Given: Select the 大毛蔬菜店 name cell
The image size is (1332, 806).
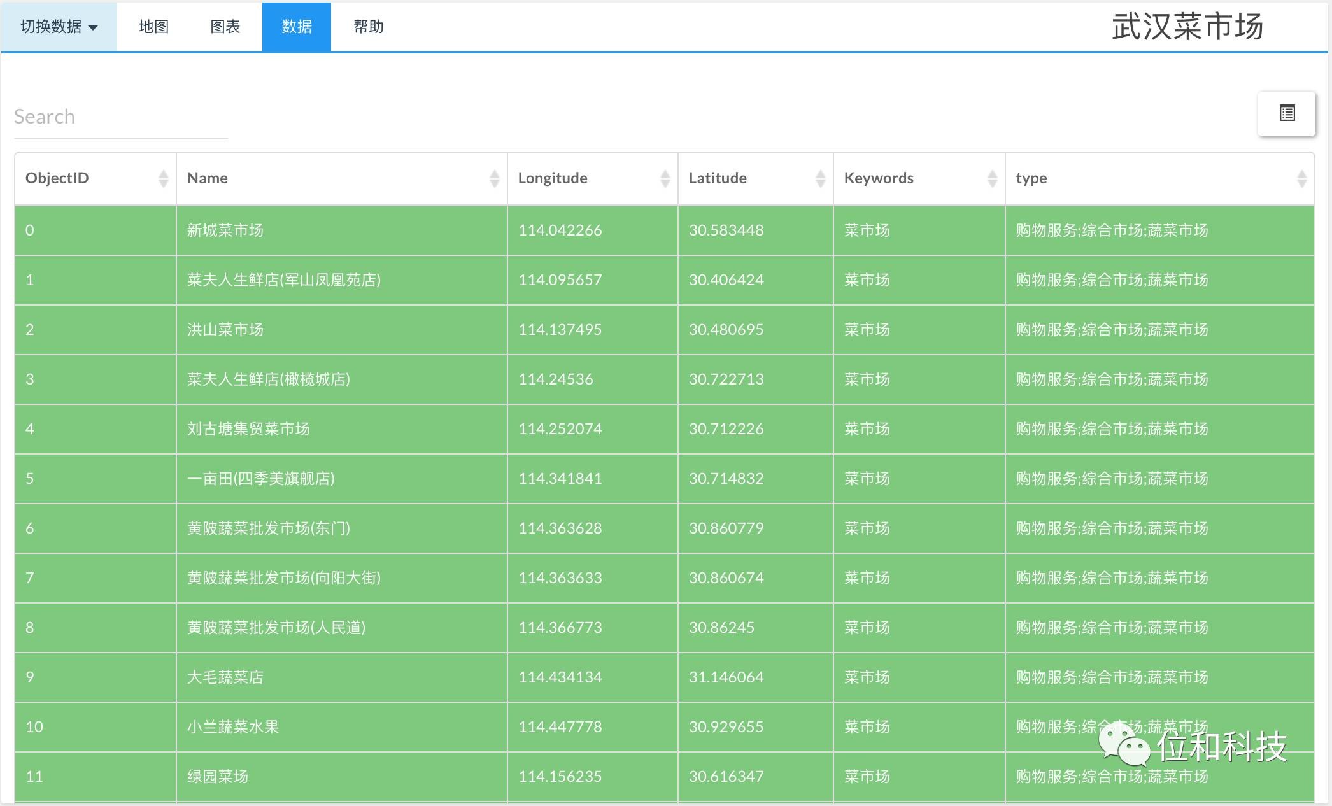Looking at the screenshot, I should [x=342, y=677].
